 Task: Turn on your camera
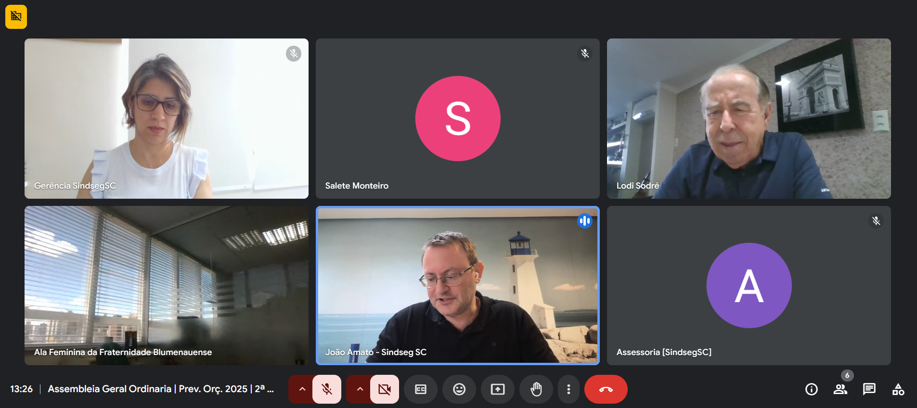384,389
